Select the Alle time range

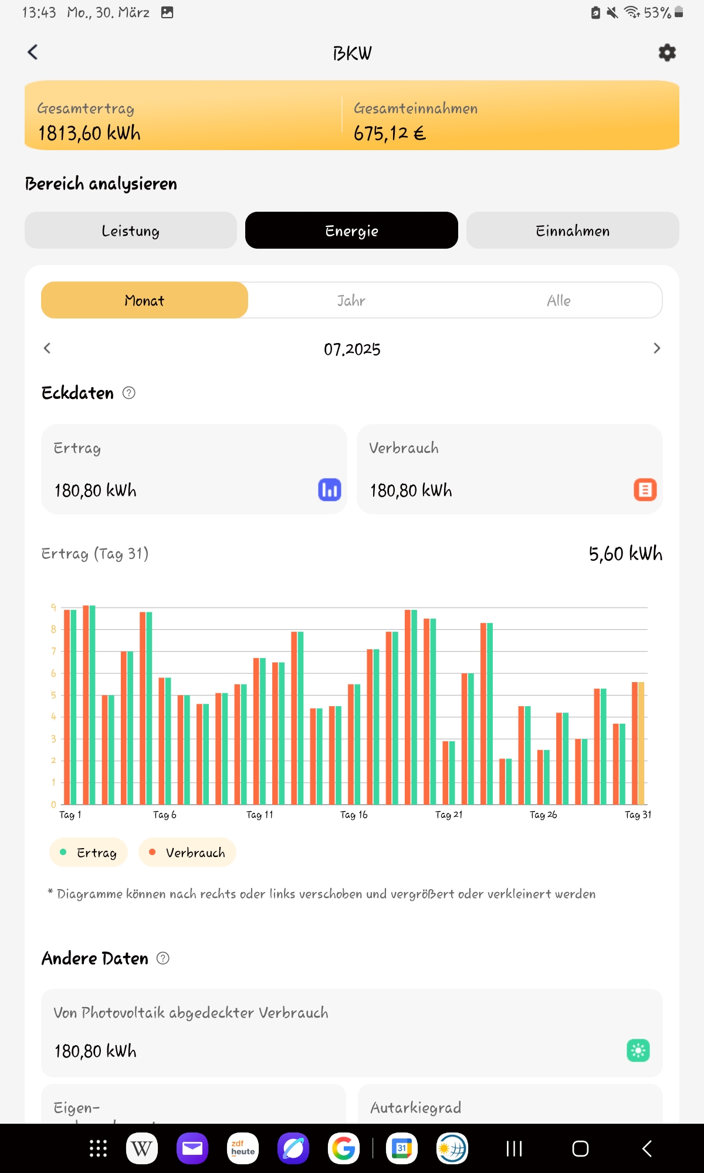[x=559, y=300]
